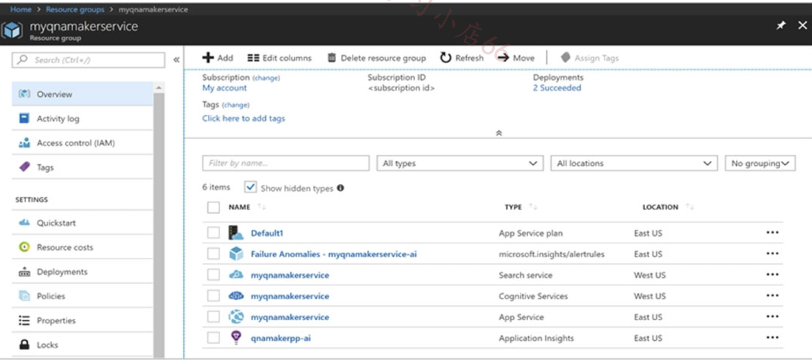812x364 pixels.
Task: Click the Failure Anomalies alert rule icon
Action: pyautogui.click(x=236, y=254)
